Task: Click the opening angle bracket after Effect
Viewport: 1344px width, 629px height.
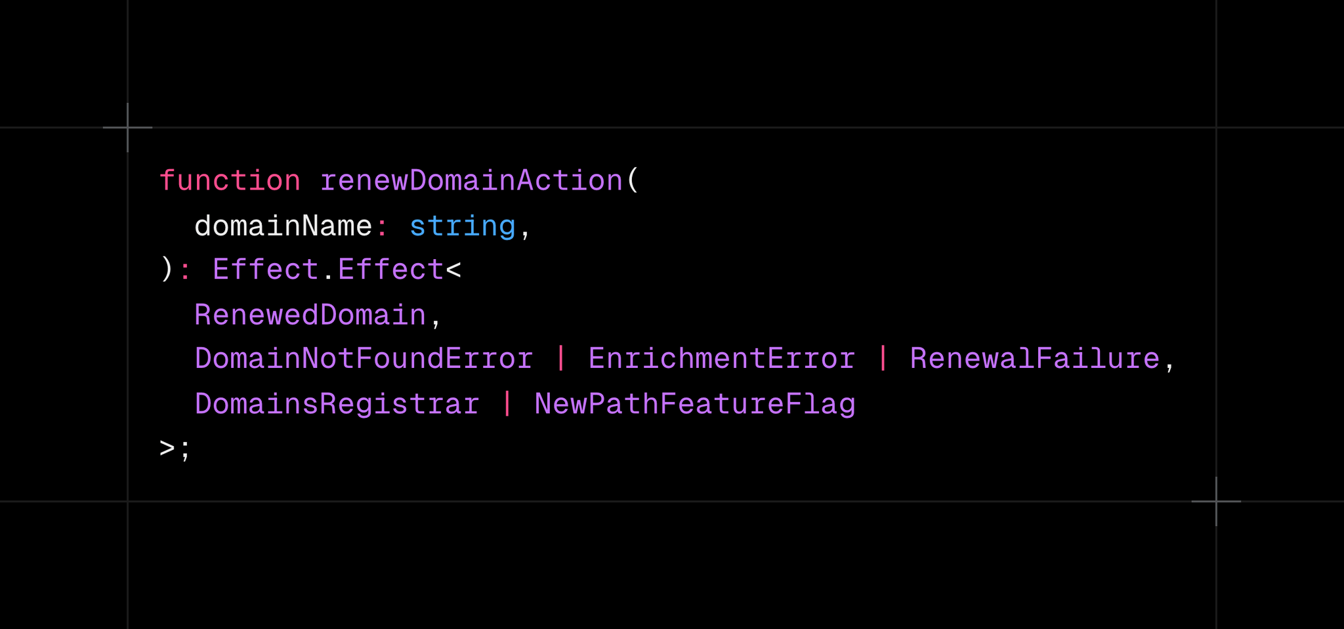Action: [453, 270]
